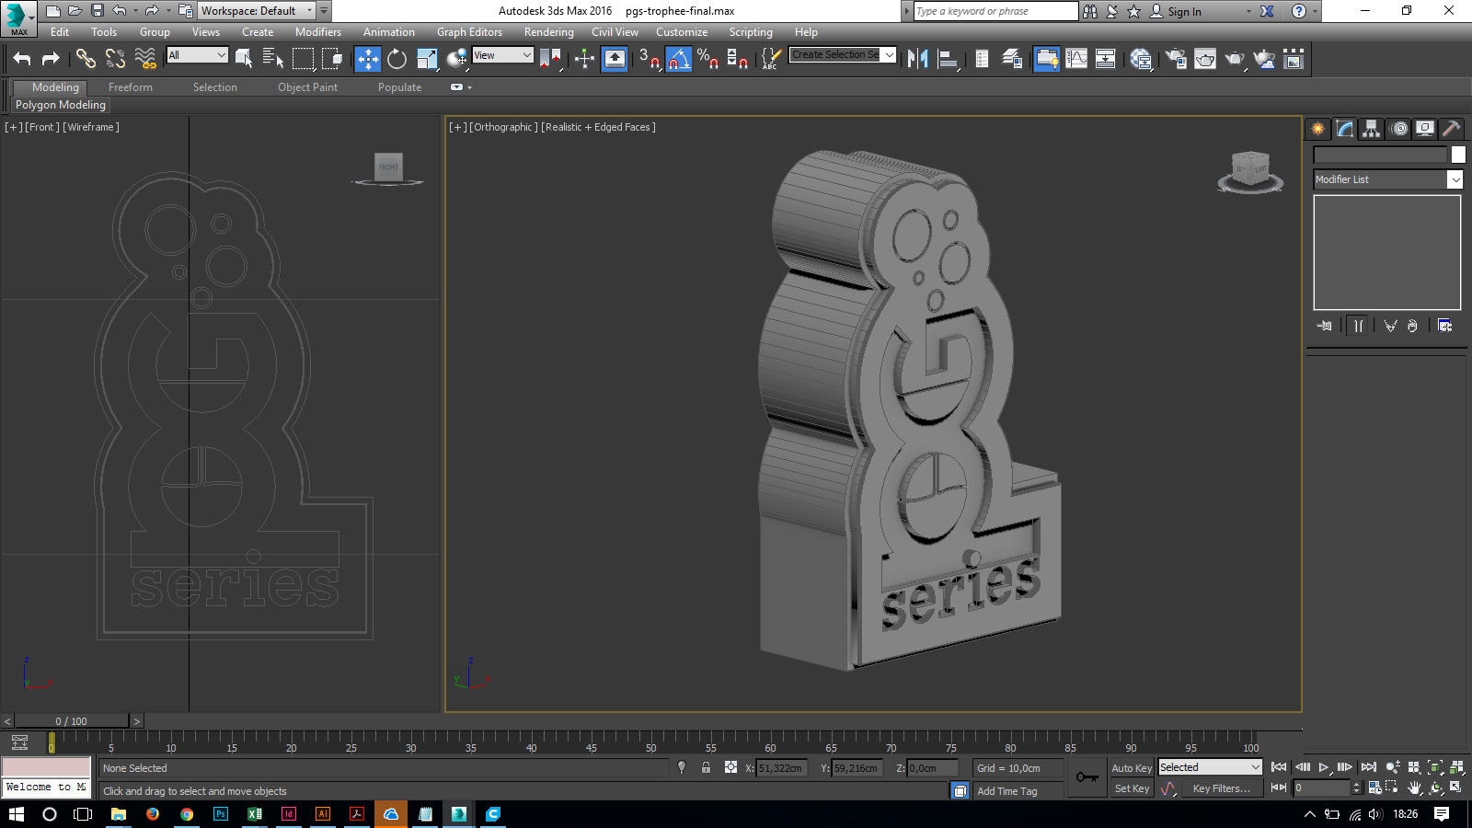Open the Realistic + Edged Faces shading menu
The width and height of the screenshot is (1472, 828).
click(598, 127)
